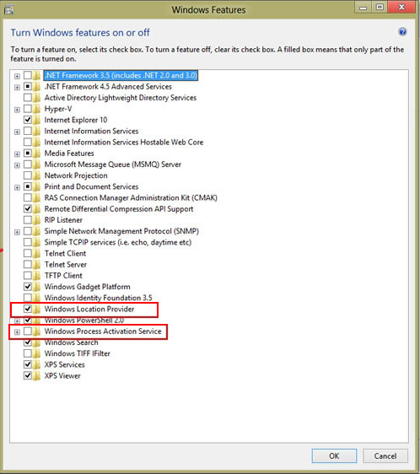Expand Microsoft Message Queue (MSMQ) Server
This screenshot has width=420, height=474.
pos(17,165)
